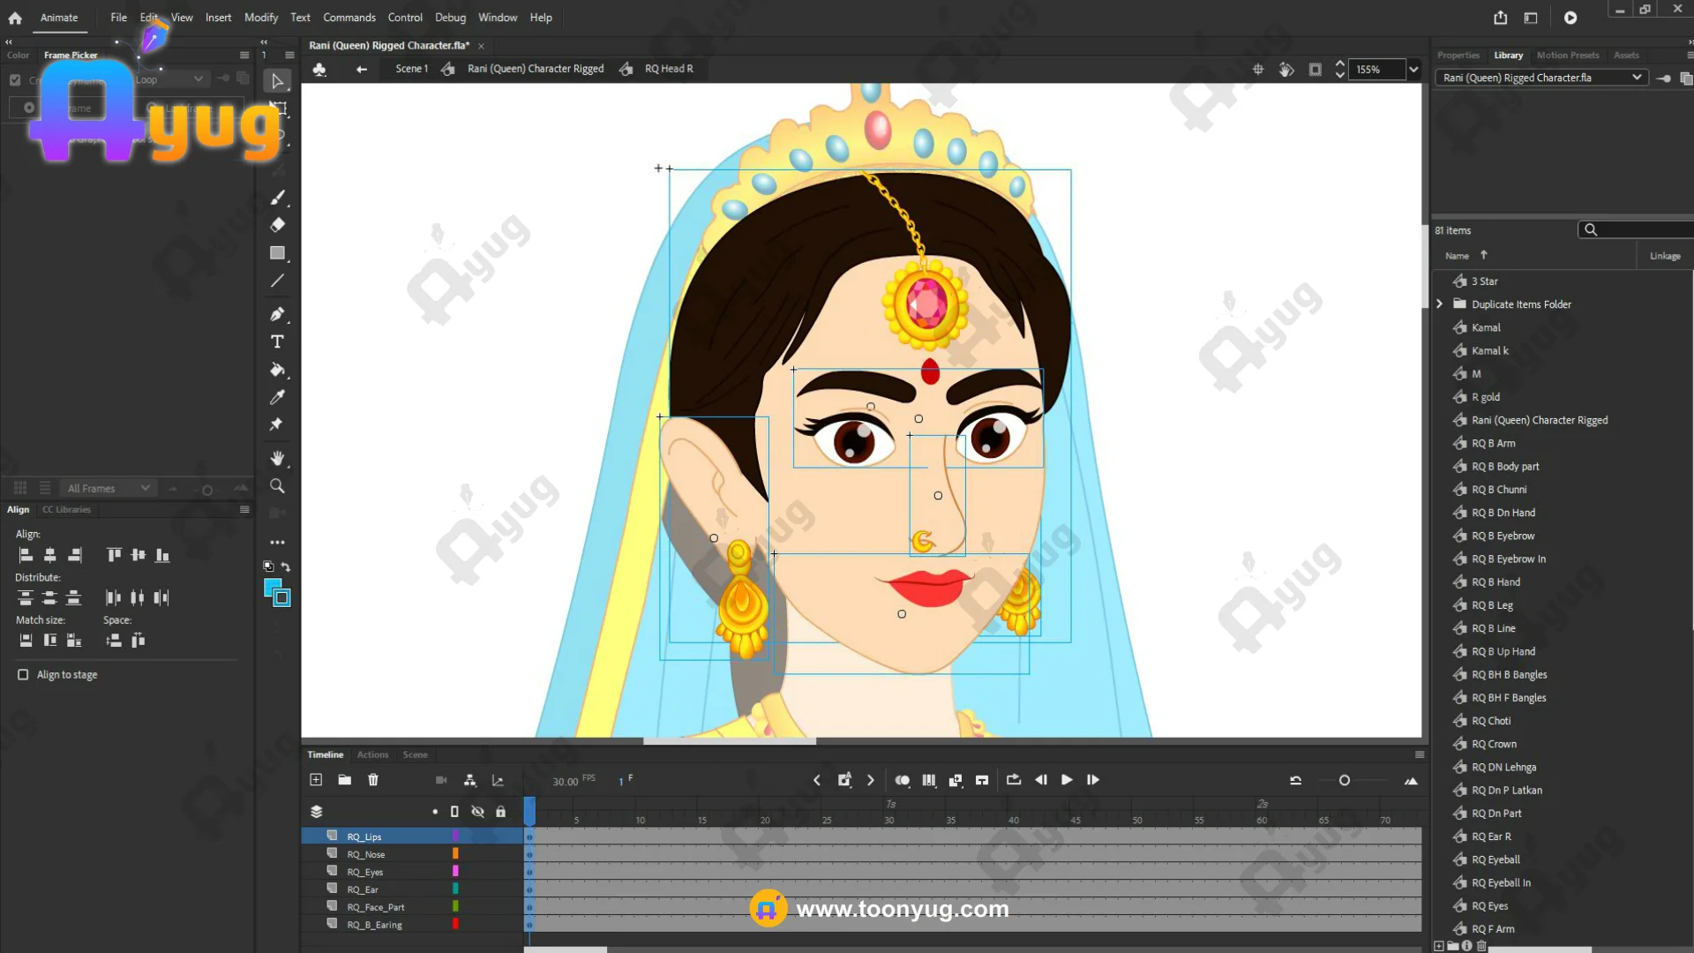Enable Align to stage checkbox
This screenshot has width=1694, height=953.
(23, 674)
